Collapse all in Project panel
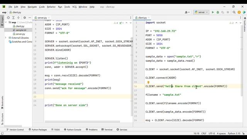Screen dimensions: 247x139 [x=19, y=18]
